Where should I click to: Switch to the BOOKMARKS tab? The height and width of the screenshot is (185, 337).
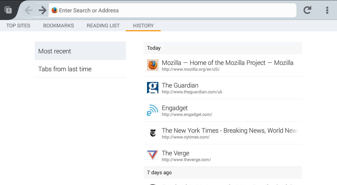click(58, 25)
